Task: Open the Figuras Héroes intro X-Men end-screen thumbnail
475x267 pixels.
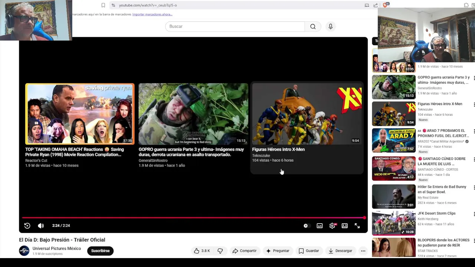Action: click(307, 114)
